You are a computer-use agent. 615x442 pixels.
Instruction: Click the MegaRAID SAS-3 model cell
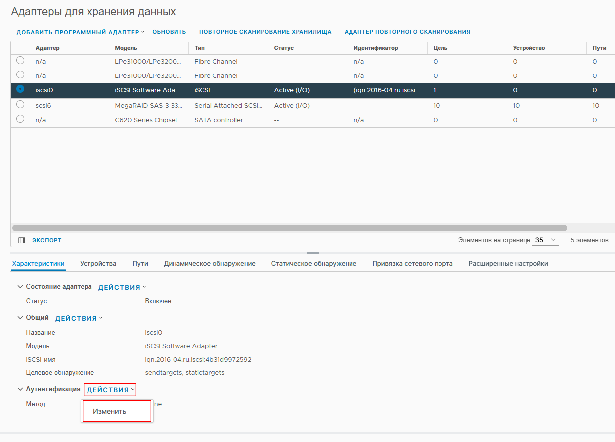point(149,106)
